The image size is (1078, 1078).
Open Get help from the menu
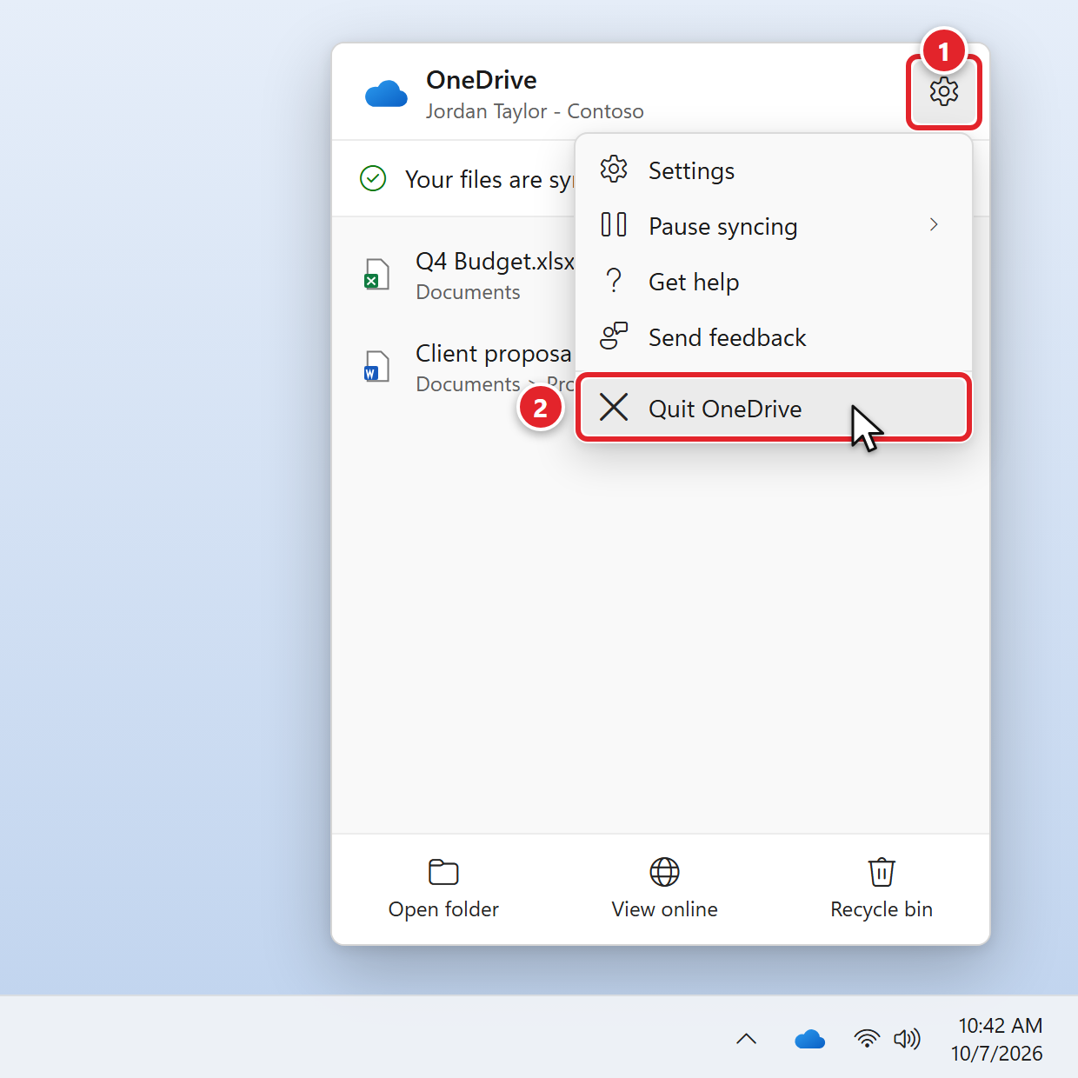(773, 282)
